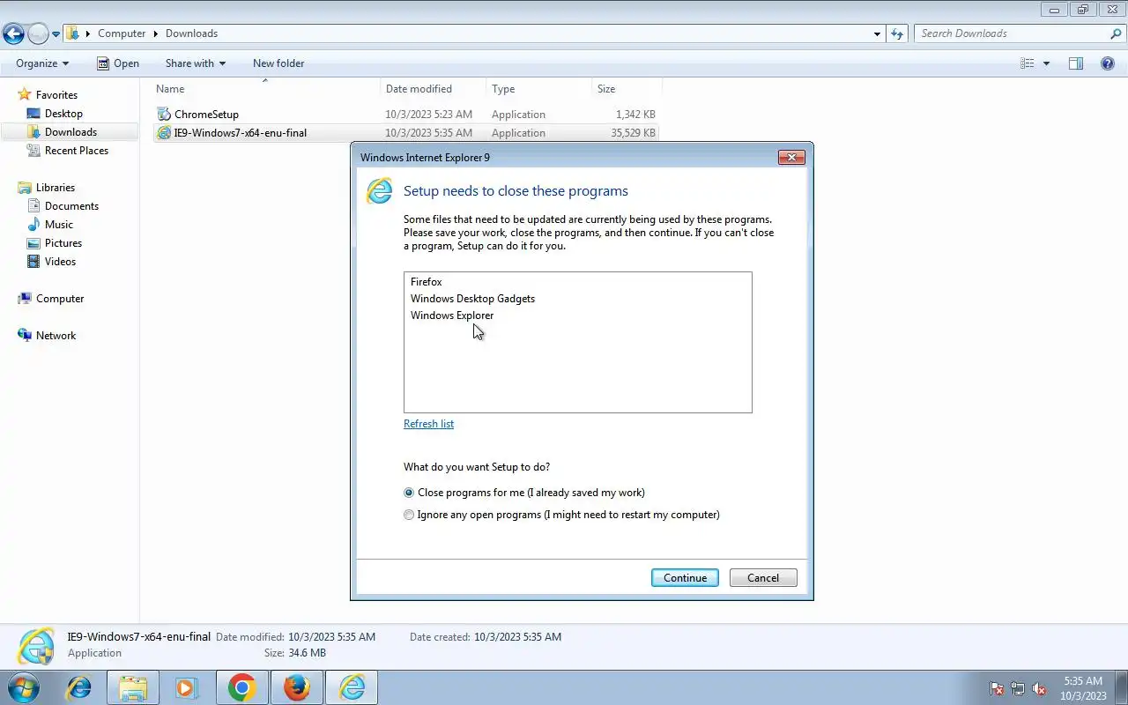Viewport: 1128px width, 705px height.
Task: Select Favorites in navigation pane
Action: pos(56,95)
